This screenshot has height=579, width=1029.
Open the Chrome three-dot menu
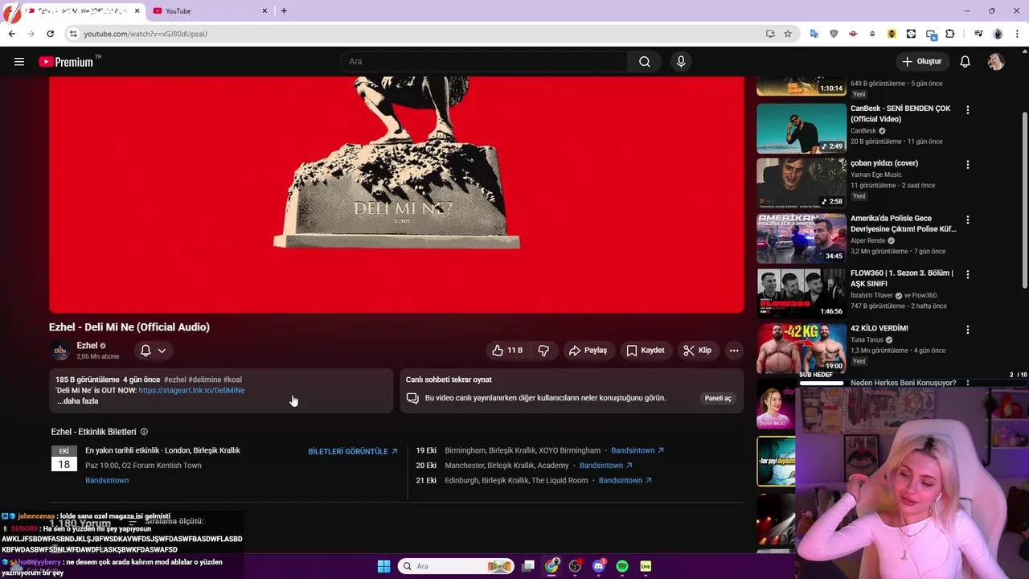(1018, 34)
